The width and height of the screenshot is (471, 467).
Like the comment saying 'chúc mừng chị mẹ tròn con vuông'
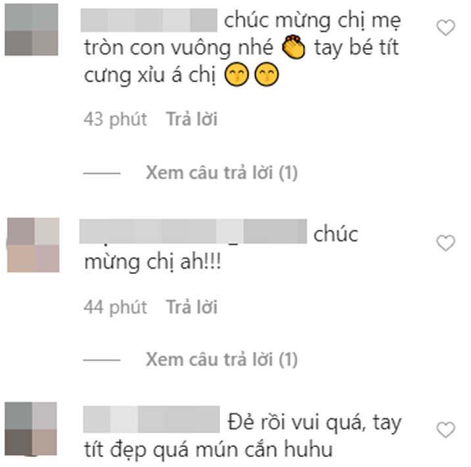click(445, 28)
